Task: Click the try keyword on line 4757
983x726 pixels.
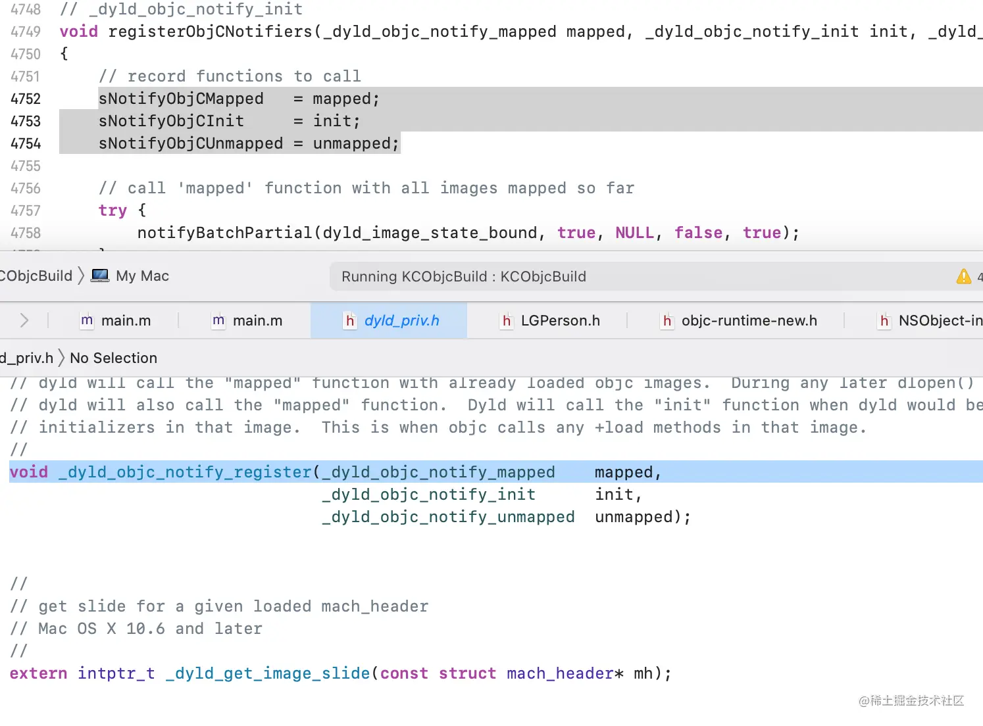Action: click(113, 210)
